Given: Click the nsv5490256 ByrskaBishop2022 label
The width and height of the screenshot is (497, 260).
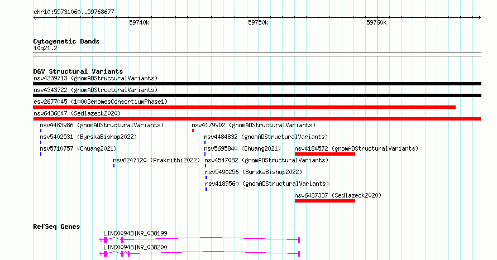Looking at the screenshot, I should coord(254,172).
